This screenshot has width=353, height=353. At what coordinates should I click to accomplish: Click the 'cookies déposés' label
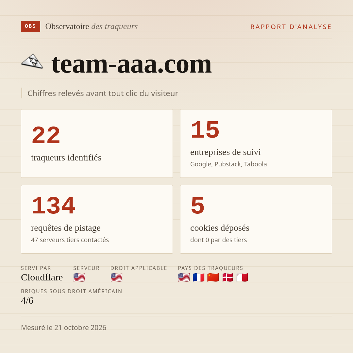coord(220,228)
